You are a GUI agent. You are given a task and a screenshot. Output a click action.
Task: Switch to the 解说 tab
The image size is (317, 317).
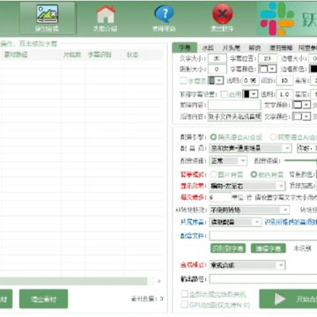254,48
